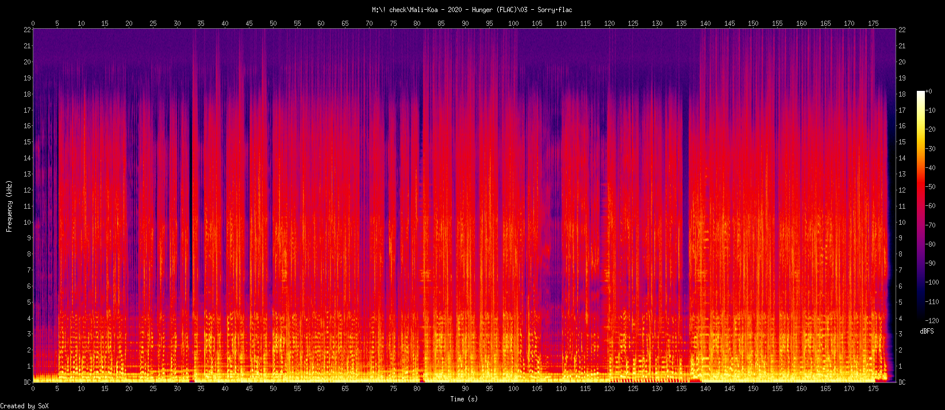This screenshot has height=410, width=945.
Task: Click the 'DC' label on the right frequency axis
Action: point(902,382)
